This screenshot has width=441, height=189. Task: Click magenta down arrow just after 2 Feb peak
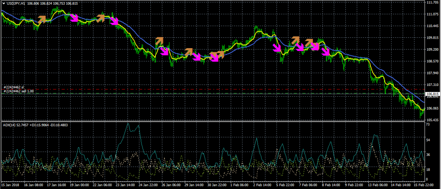[277, 47]
